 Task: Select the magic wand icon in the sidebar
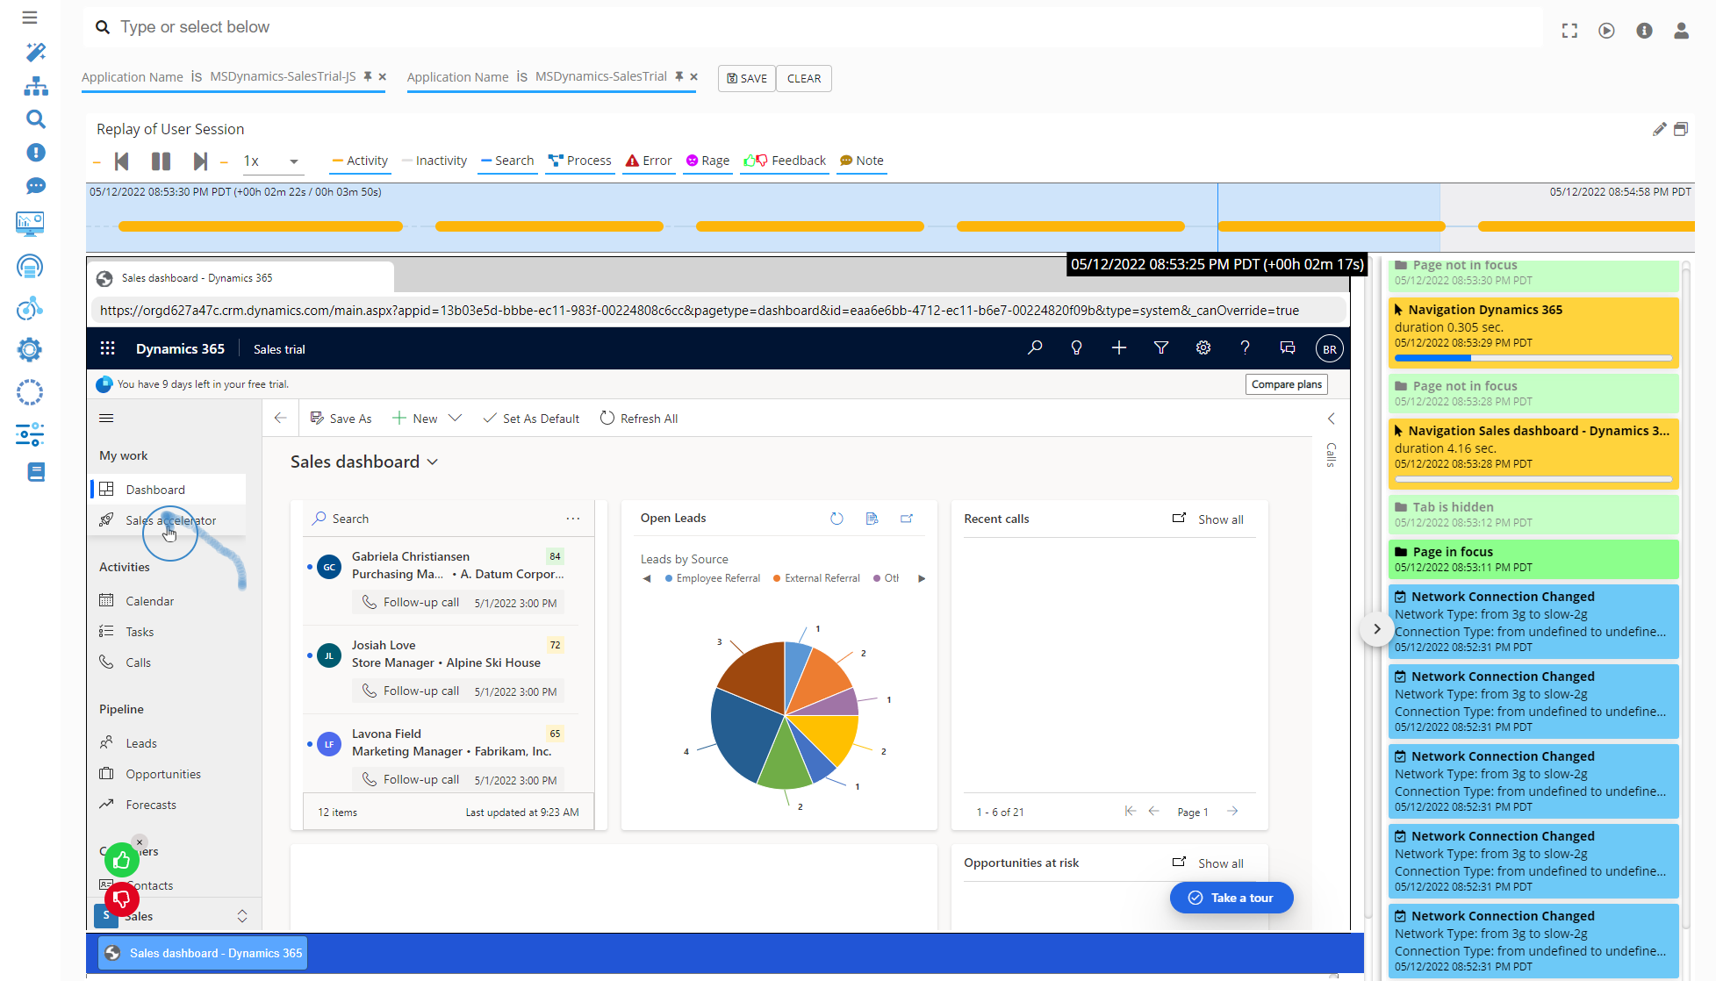35,52
